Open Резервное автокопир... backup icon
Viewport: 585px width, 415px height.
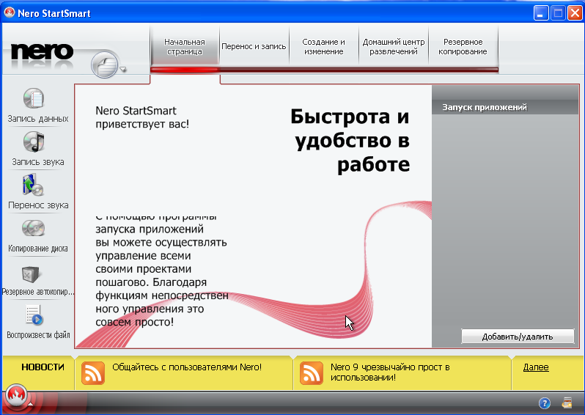click(31, 274)
